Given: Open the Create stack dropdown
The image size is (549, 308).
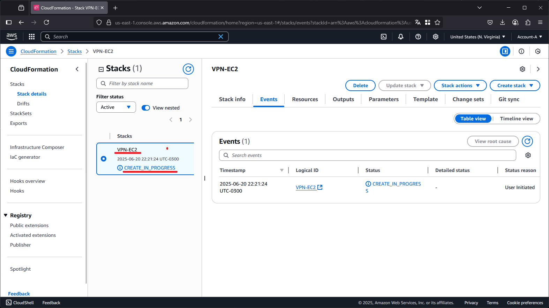Looking at the screenshot, I should [x=515, y=85].
